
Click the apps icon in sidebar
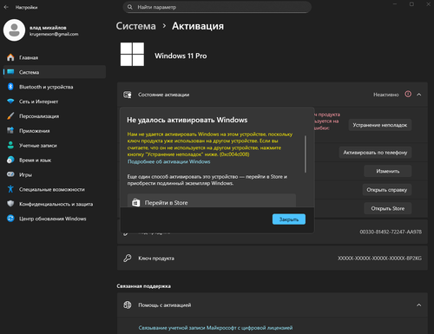[10, 130]
